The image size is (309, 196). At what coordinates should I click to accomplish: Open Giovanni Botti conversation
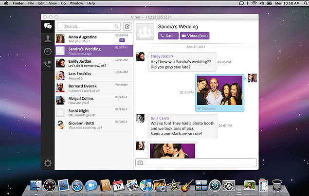[94, 125]
